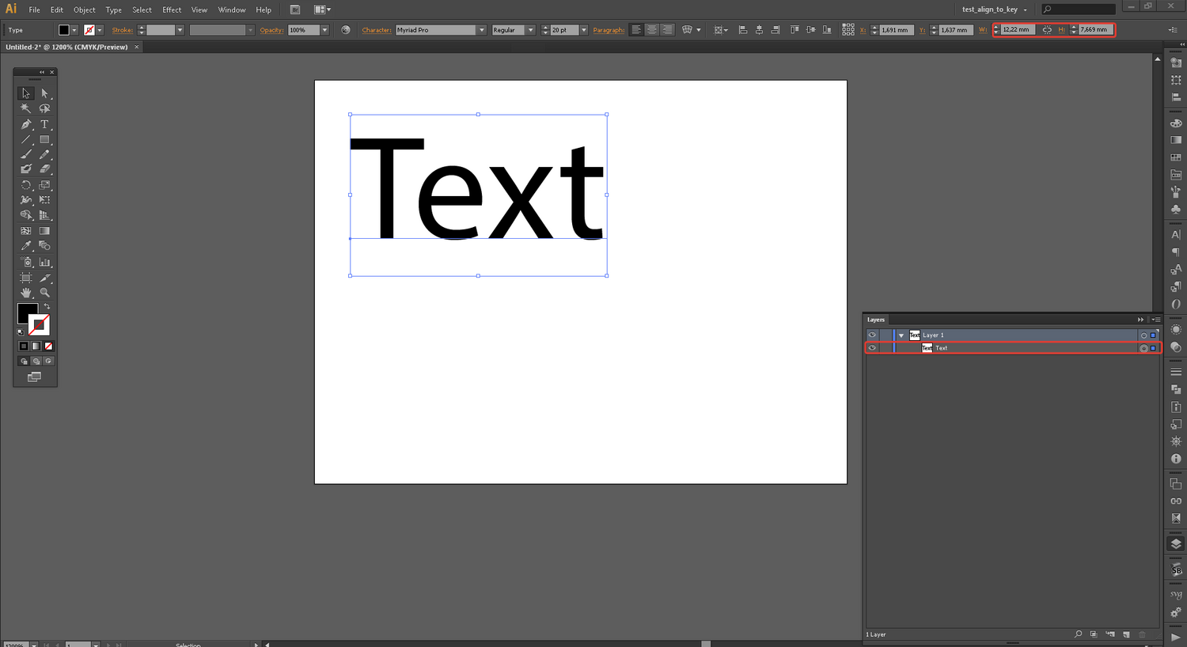Image resolution: width=1187 pixels, height=647 pixels.
Task: Toggle visibility of the Text sublayer
Action: (x=872, y=348)
